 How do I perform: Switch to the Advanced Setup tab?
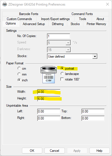click(34, 24)
